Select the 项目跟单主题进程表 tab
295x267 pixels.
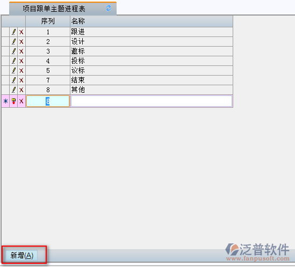54,9
